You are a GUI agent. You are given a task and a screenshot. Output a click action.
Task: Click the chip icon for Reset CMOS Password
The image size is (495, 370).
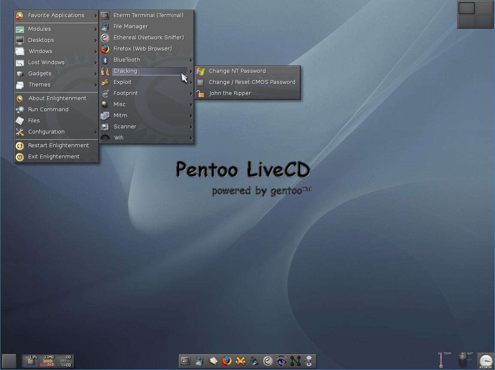pos(200,83)
